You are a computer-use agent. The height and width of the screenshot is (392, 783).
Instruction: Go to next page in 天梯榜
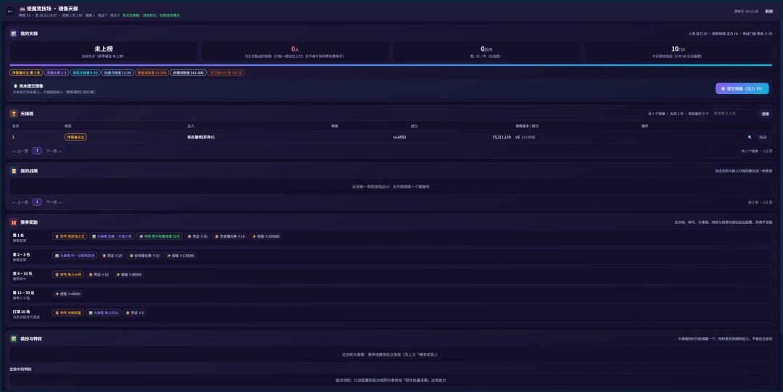[x=54, y=151]
